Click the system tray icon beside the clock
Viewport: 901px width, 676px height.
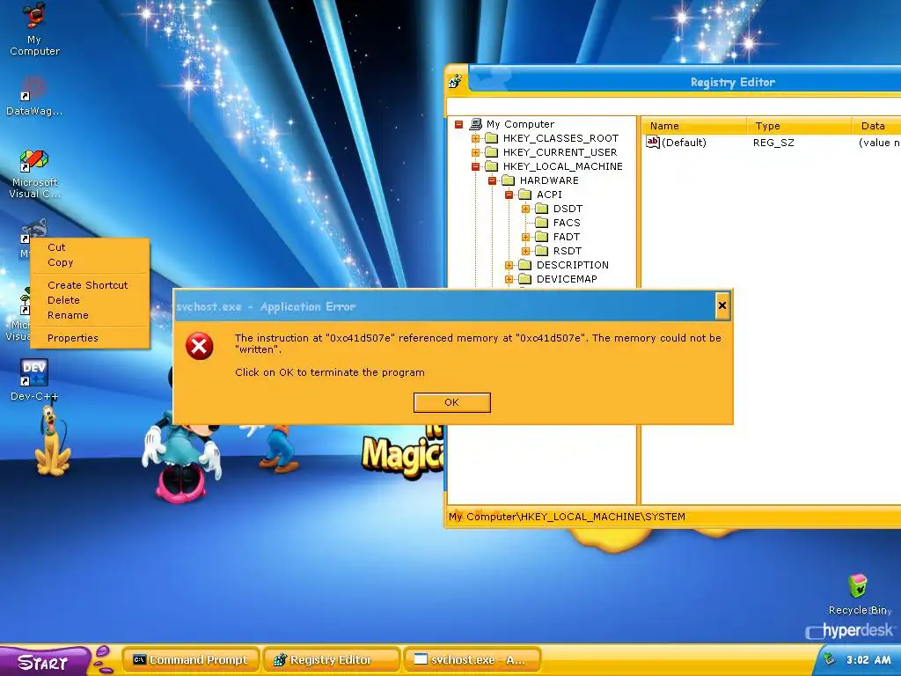(x=829, y=659)
